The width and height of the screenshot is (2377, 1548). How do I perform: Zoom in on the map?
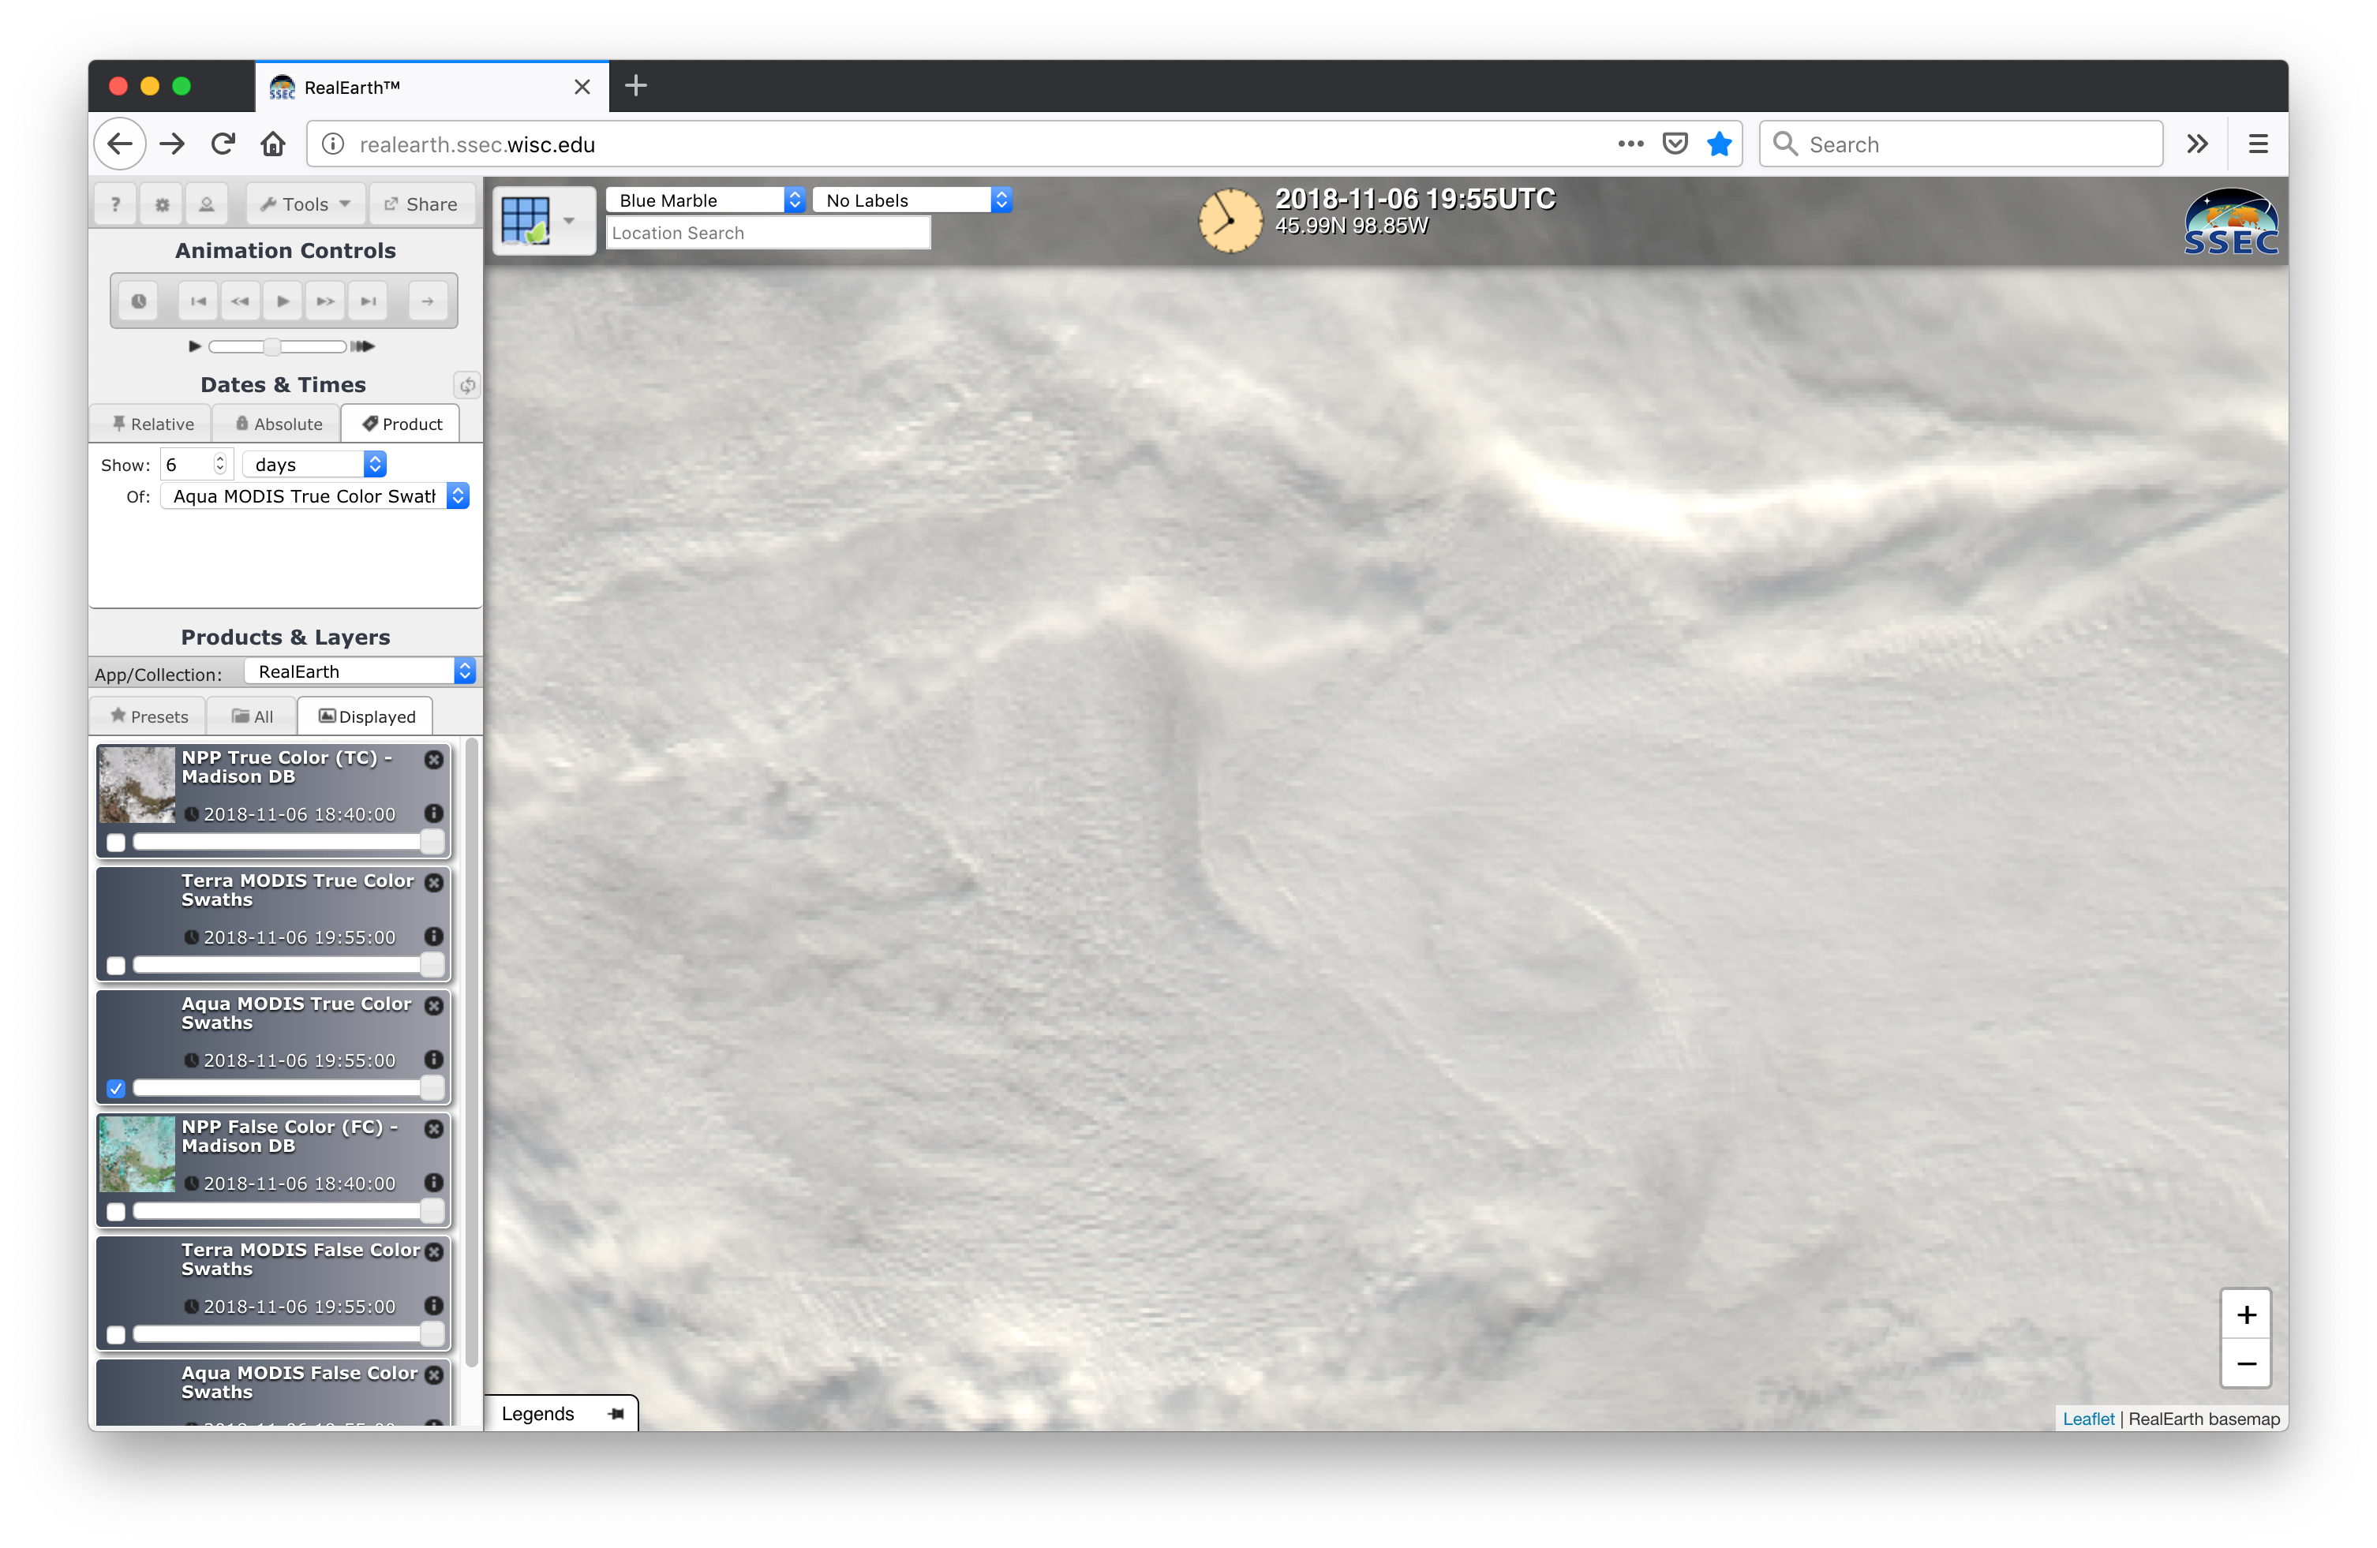(x=2246, y=1315)
